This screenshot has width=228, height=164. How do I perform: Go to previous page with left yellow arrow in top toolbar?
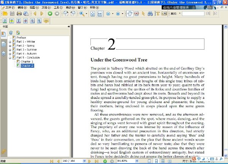click(x=35, y=14)
